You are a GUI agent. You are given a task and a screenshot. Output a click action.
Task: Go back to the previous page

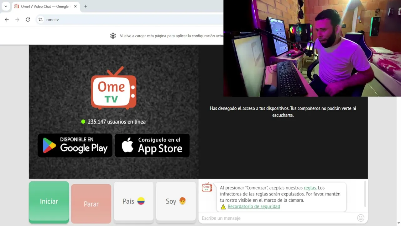pos(7,19)
